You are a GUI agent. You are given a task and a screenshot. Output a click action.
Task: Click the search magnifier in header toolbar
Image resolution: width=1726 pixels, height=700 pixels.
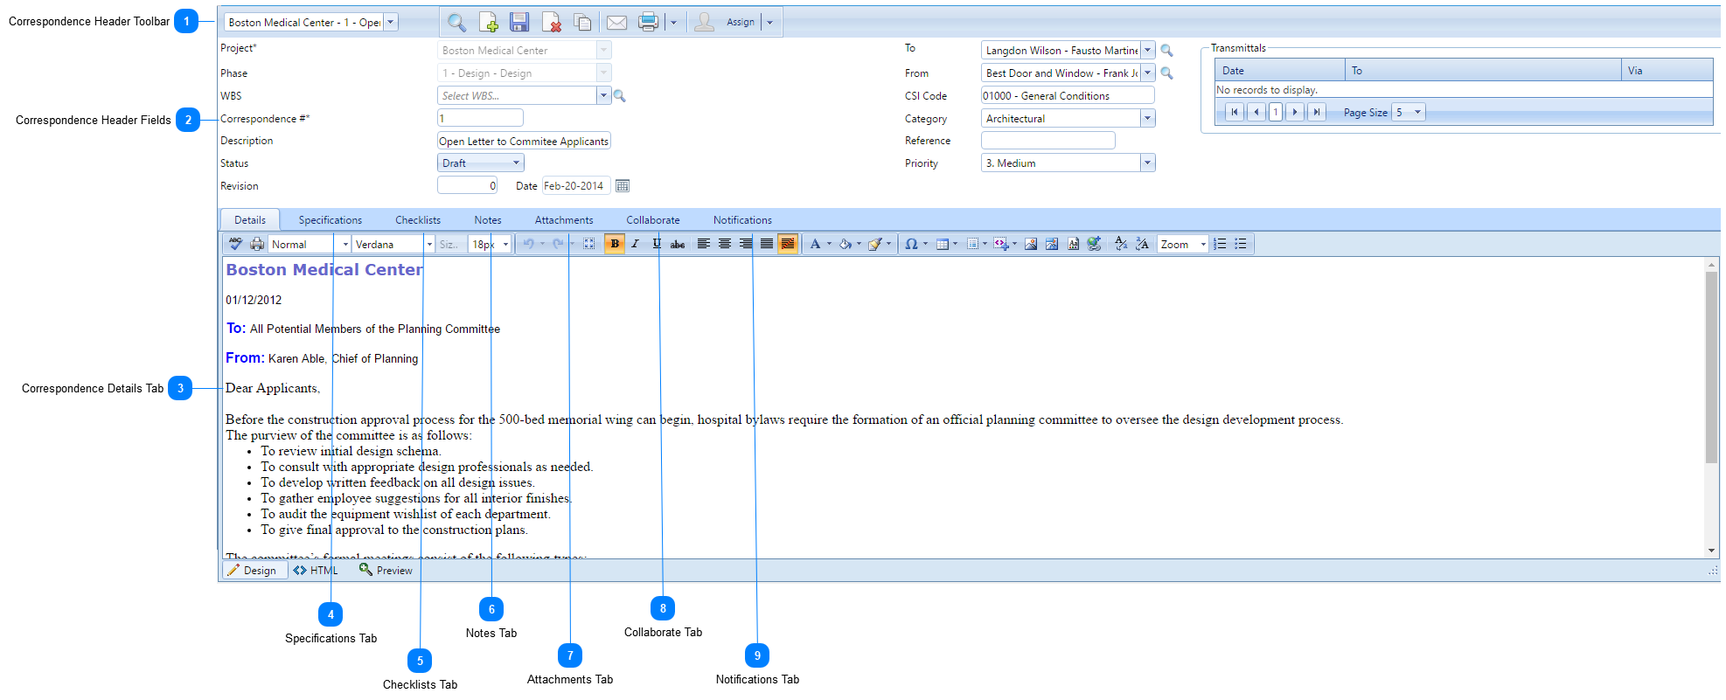click(x=456, y=23)
